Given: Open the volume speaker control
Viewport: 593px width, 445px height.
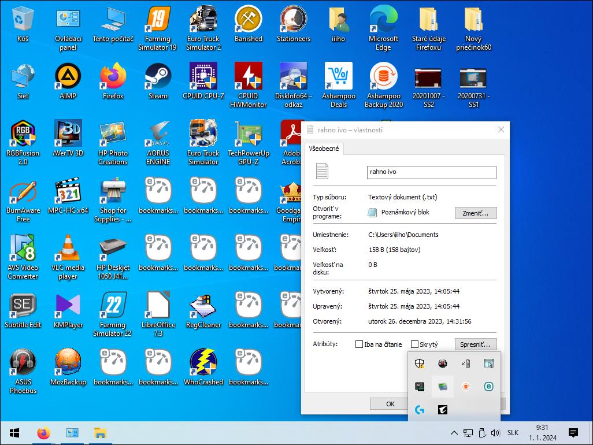Looking at the screenshot, I should point(495,433).
